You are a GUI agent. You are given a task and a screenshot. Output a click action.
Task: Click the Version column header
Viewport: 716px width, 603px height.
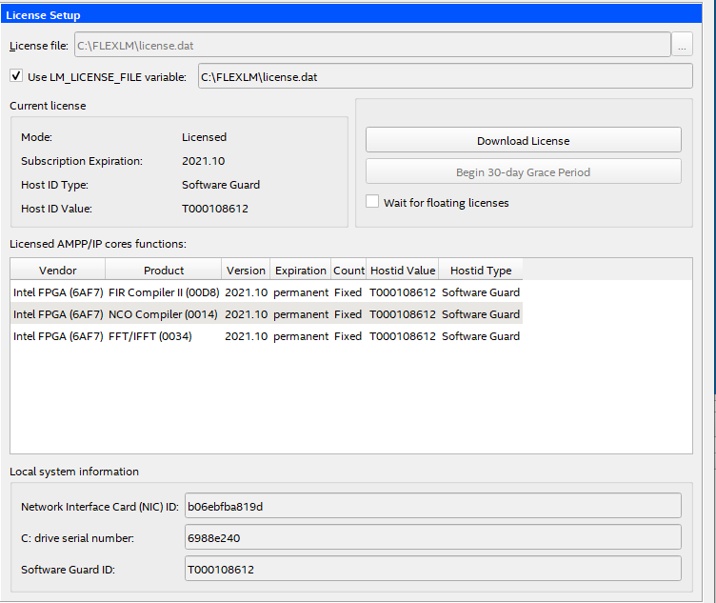tap(246, 271)
